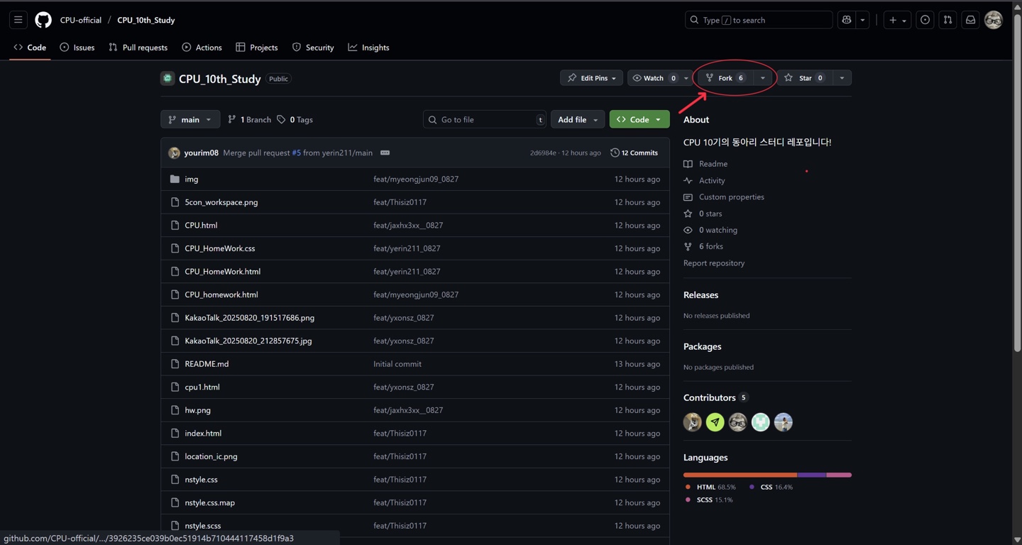This screenshot has width=1022, height=545.
Task: Click the CPU_10th_Study breadcrumb in the header
Action: tap(146, 20)
